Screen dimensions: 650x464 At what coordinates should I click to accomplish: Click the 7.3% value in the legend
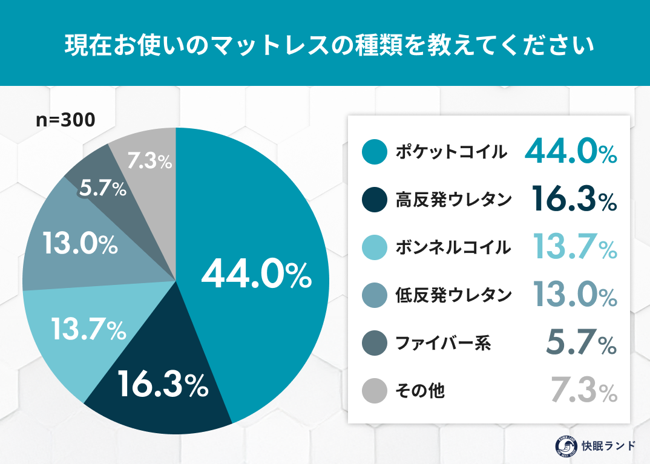pos(583,391)
